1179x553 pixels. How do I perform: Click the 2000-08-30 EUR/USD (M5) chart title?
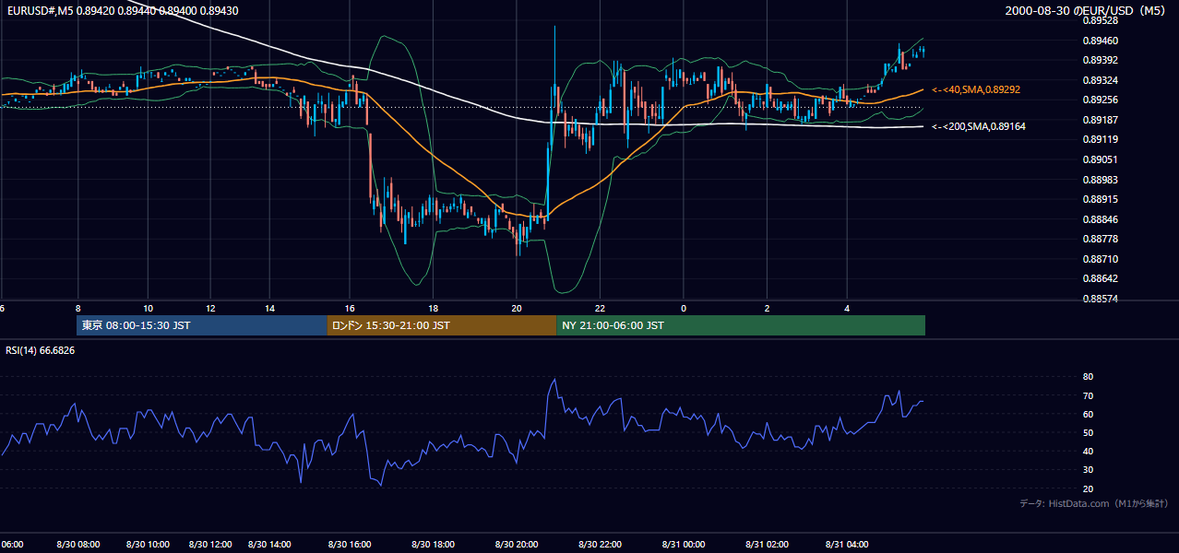tap(1085, 10)
